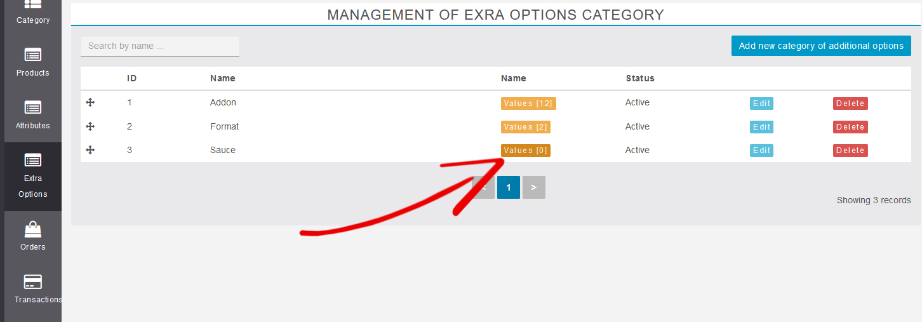The height and width of the screenshot is (322, 922).
Task: Delete the Format category
Action: [x=850, y=127]
